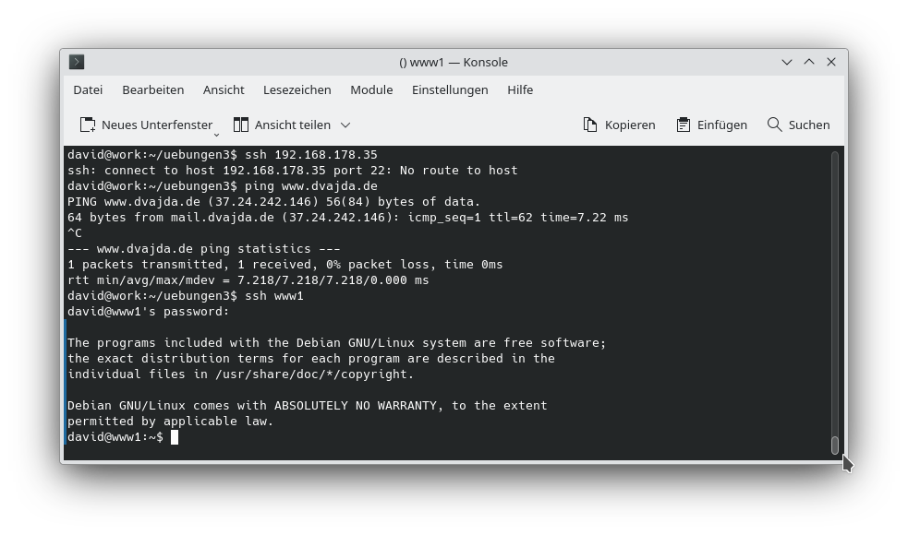Open the Bearbeiten menu
Image resolution: width=908 pixels, height=535 pixels.
(153, 89)
